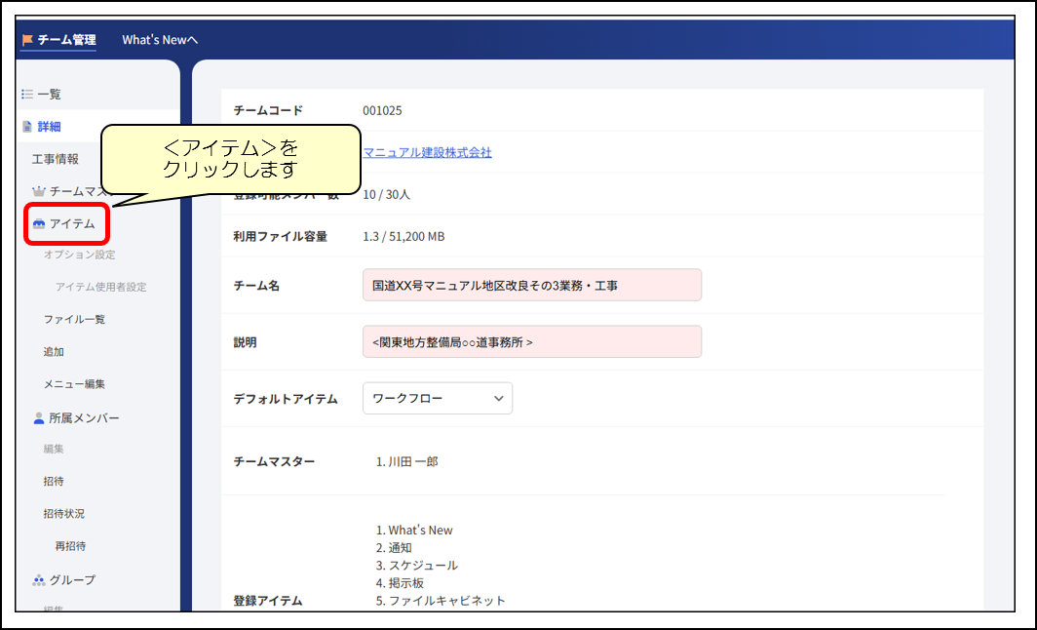
Task: Open the チーム管理 tab
Action: (x=58, y=40)
